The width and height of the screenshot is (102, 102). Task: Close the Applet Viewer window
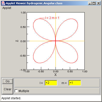(x=98, y=3)
